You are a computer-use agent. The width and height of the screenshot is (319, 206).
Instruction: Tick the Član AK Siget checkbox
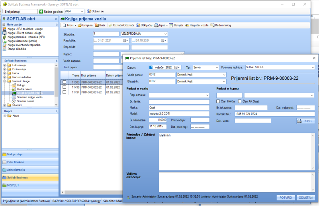239,101
